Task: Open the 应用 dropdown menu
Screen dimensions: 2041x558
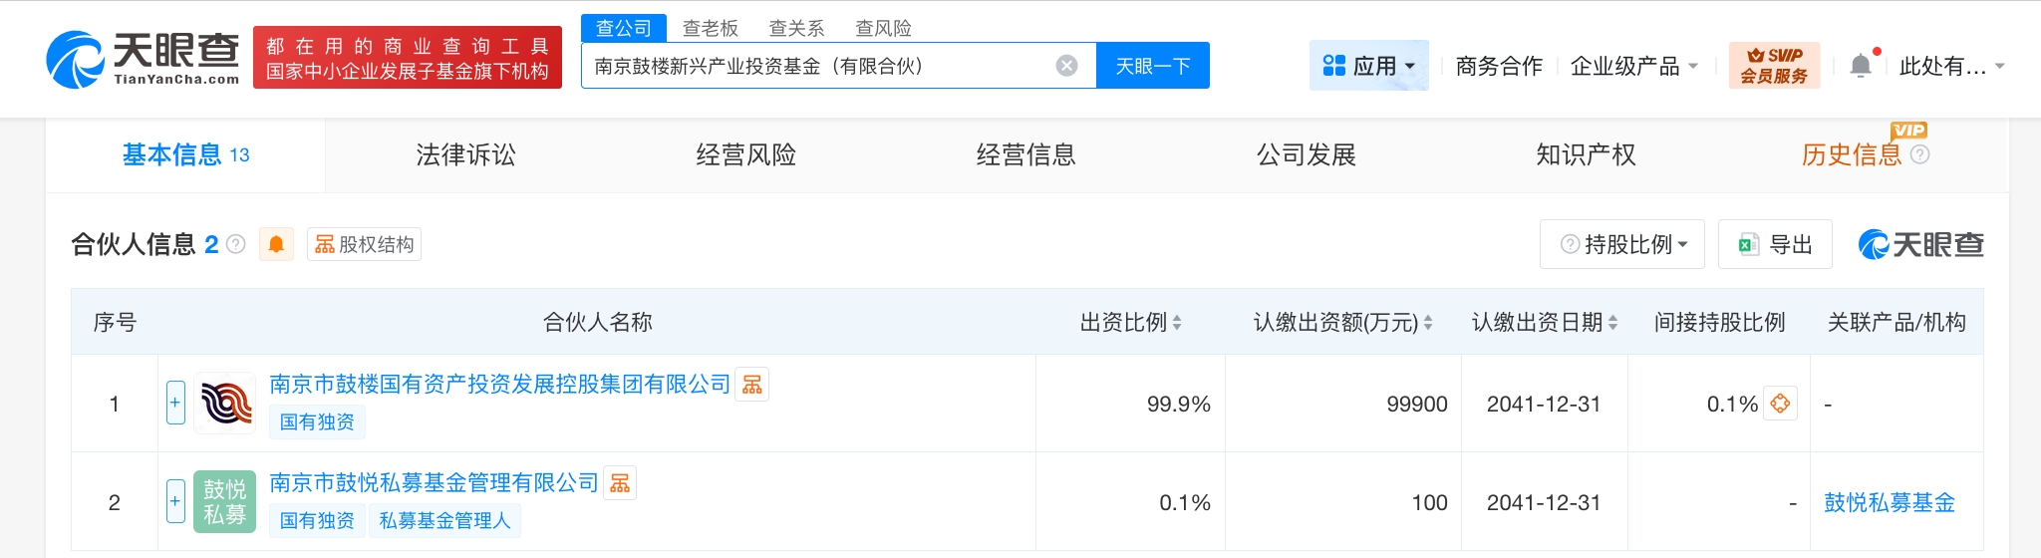Action: 1368,66
